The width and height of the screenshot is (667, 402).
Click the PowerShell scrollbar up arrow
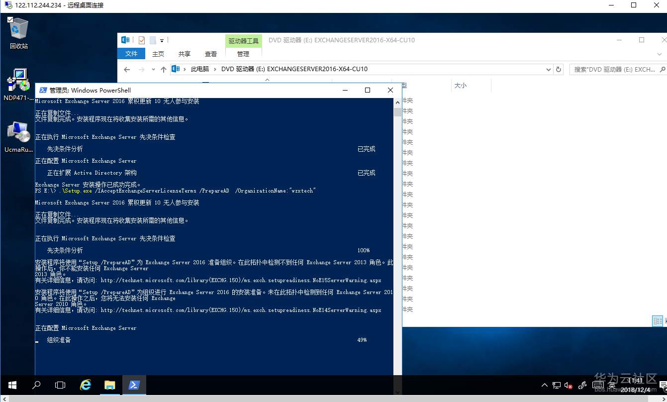pos(397,102)
